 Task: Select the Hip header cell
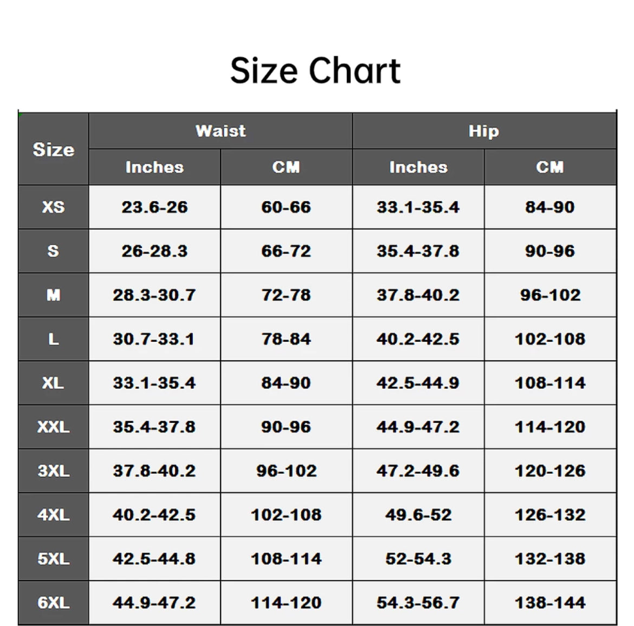tap(484, 131)
